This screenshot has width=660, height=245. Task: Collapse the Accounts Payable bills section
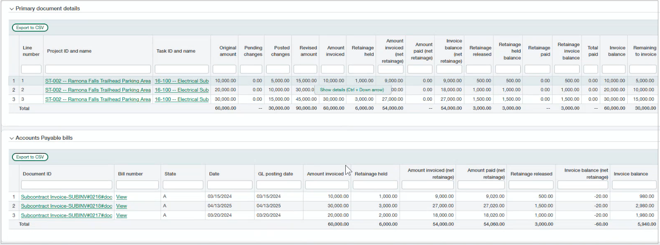[x=12, y=138]
